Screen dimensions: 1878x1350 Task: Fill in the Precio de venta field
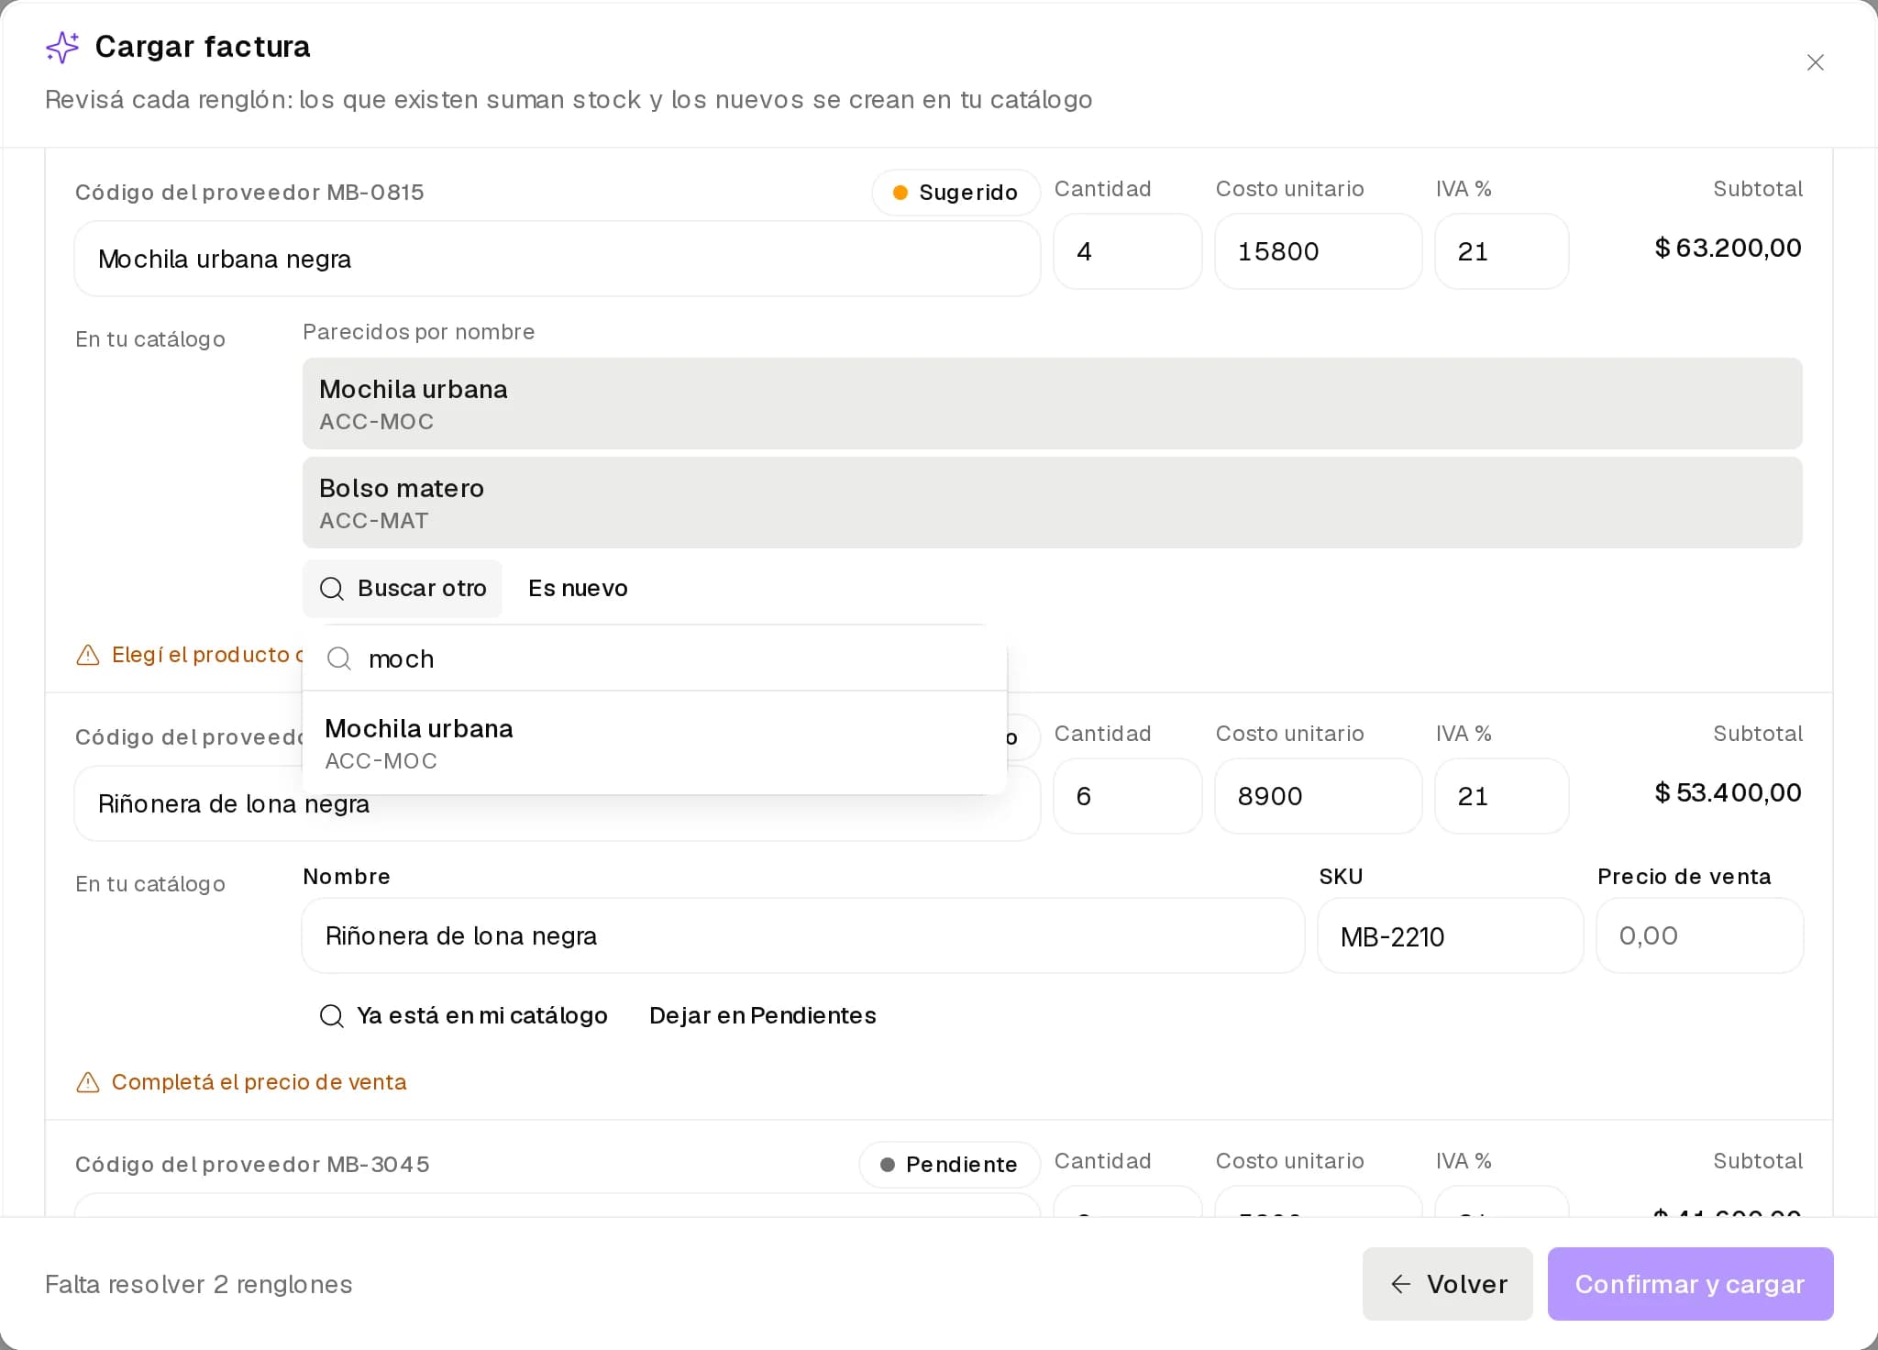tap(1699, 935)
